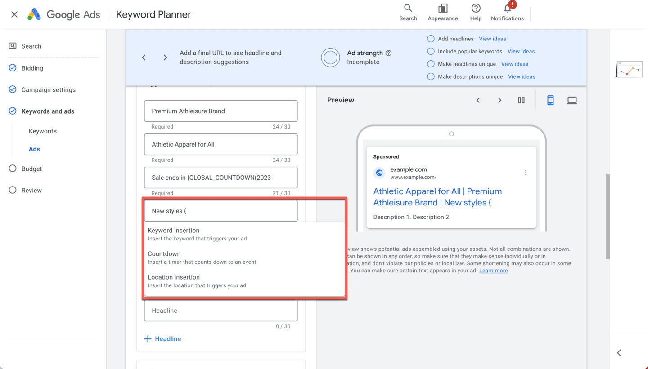View ideas for Make headlines unique
Screen dimensions: 648x369
point(515,64)
